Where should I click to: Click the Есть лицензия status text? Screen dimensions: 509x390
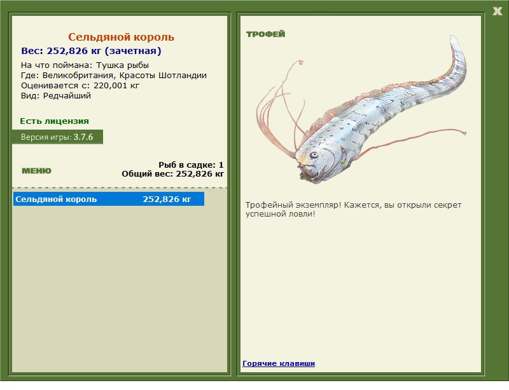click(54, 121)
